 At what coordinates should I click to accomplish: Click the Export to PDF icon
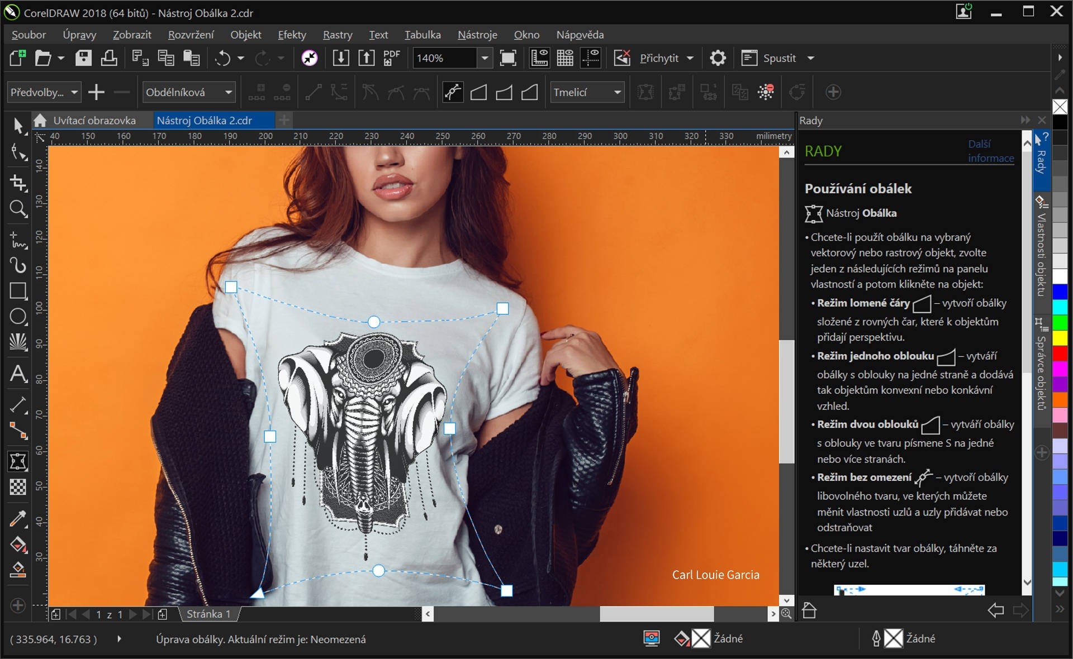(392, 58)
